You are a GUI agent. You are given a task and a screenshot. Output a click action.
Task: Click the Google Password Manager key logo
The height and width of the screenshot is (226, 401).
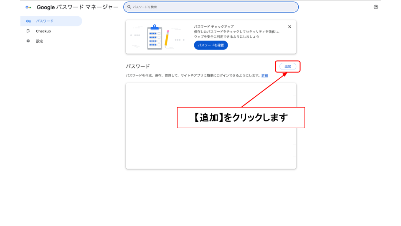(28, 8)
